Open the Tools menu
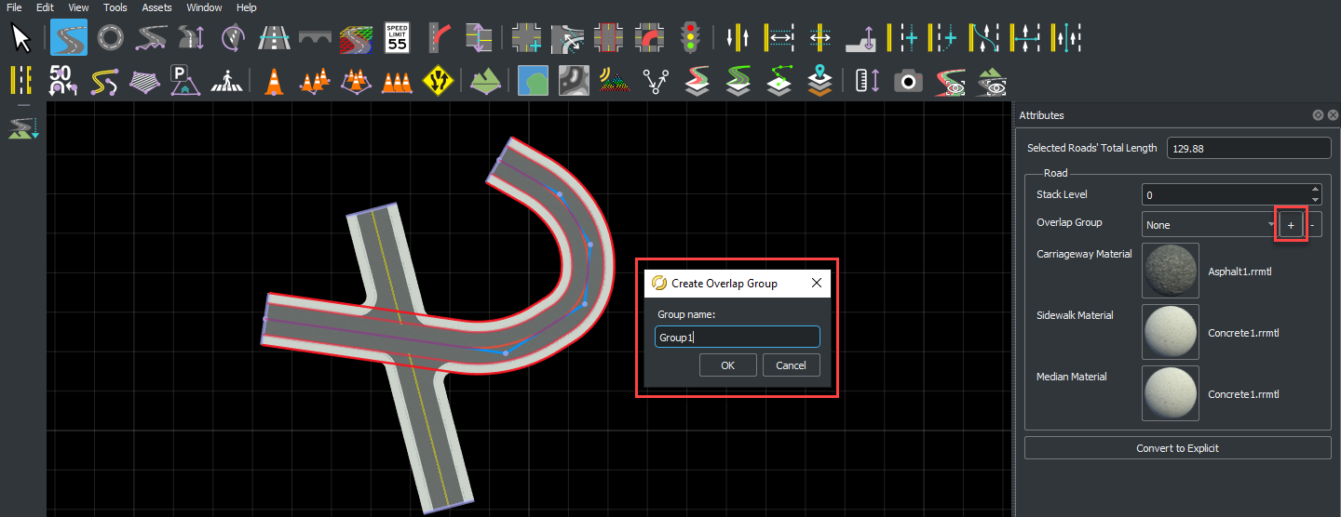The width and height of the screenshot is (1341, 517). [x=115, y=7]
